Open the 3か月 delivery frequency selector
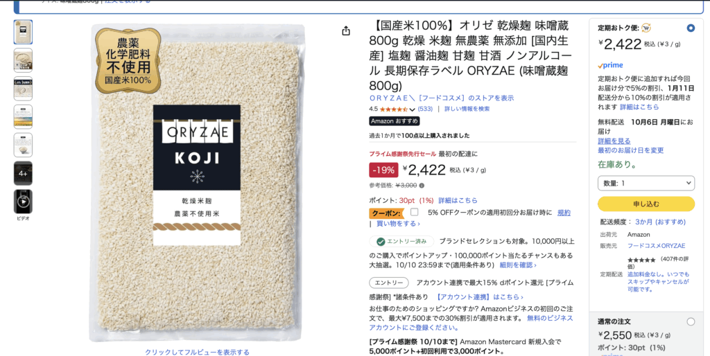This screenshot has width=710, height=356. (660, 222)
